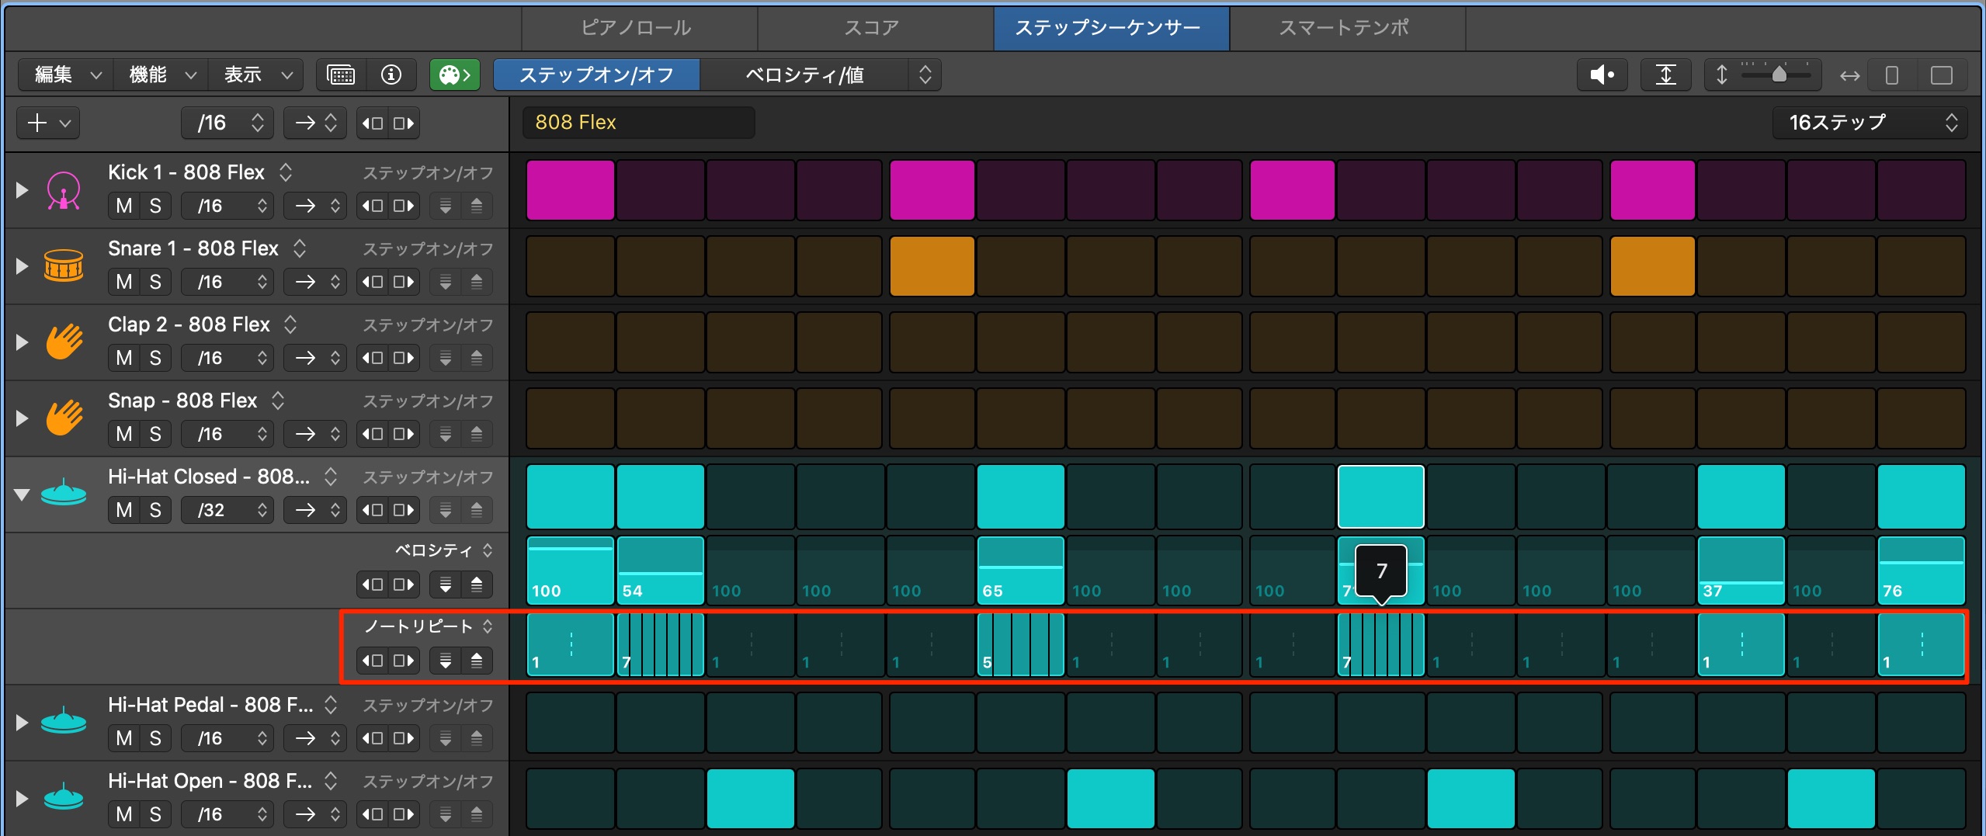The height and width of the screenshot is (836, 1986).
Task: Rotate Hi-Hat Open row steps left
Action: (373, 814)
